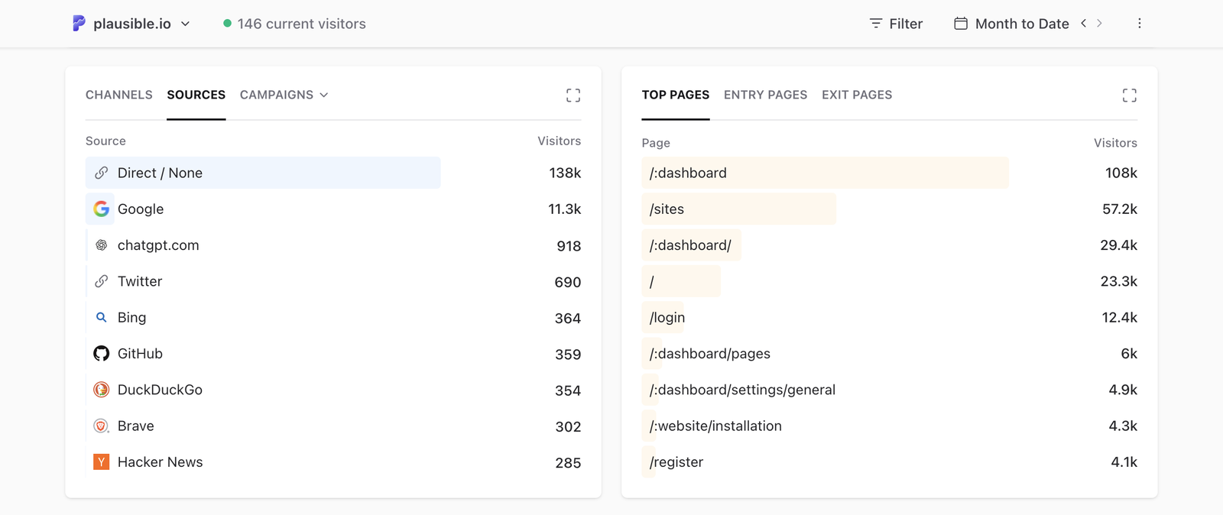Filter by DuckDuckGo source
Viewport: 1223px width, 515px height.
tap(160, 390)
